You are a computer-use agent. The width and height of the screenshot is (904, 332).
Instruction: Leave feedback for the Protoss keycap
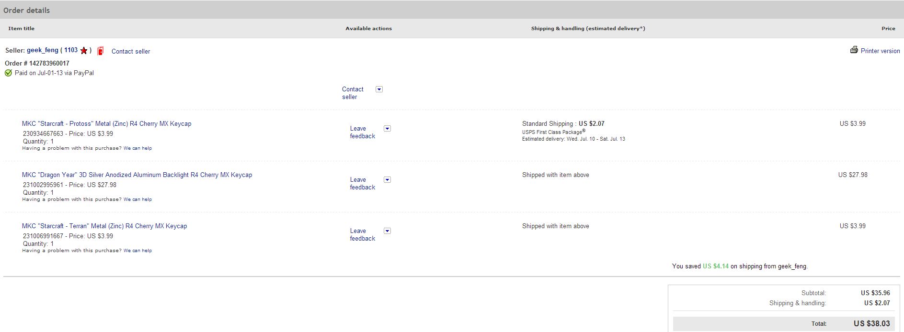pyautogui.click(x=362, y=132)
